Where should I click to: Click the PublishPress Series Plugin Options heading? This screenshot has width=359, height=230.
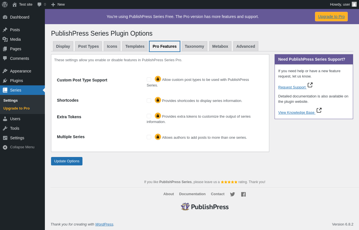[102, 33]
